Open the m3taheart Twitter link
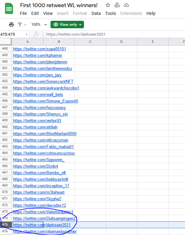Viewport: 185px width, 235px height. [39, 192]
